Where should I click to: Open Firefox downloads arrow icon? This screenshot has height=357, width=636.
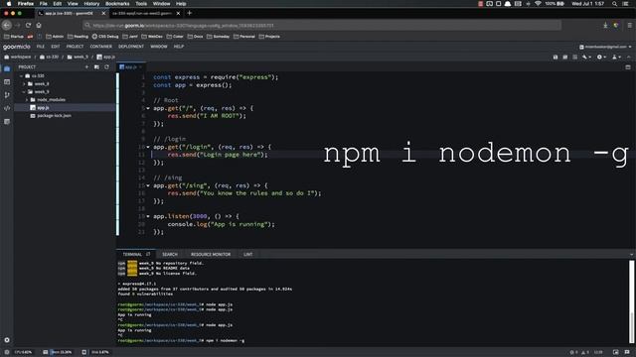point(605,25)
